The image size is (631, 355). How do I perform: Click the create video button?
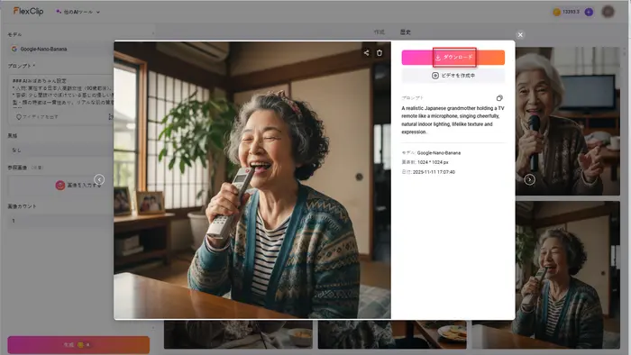tap(453, 76)
